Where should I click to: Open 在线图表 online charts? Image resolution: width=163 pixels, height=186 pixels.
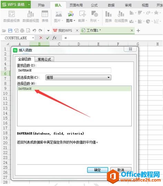pos(121,17)
